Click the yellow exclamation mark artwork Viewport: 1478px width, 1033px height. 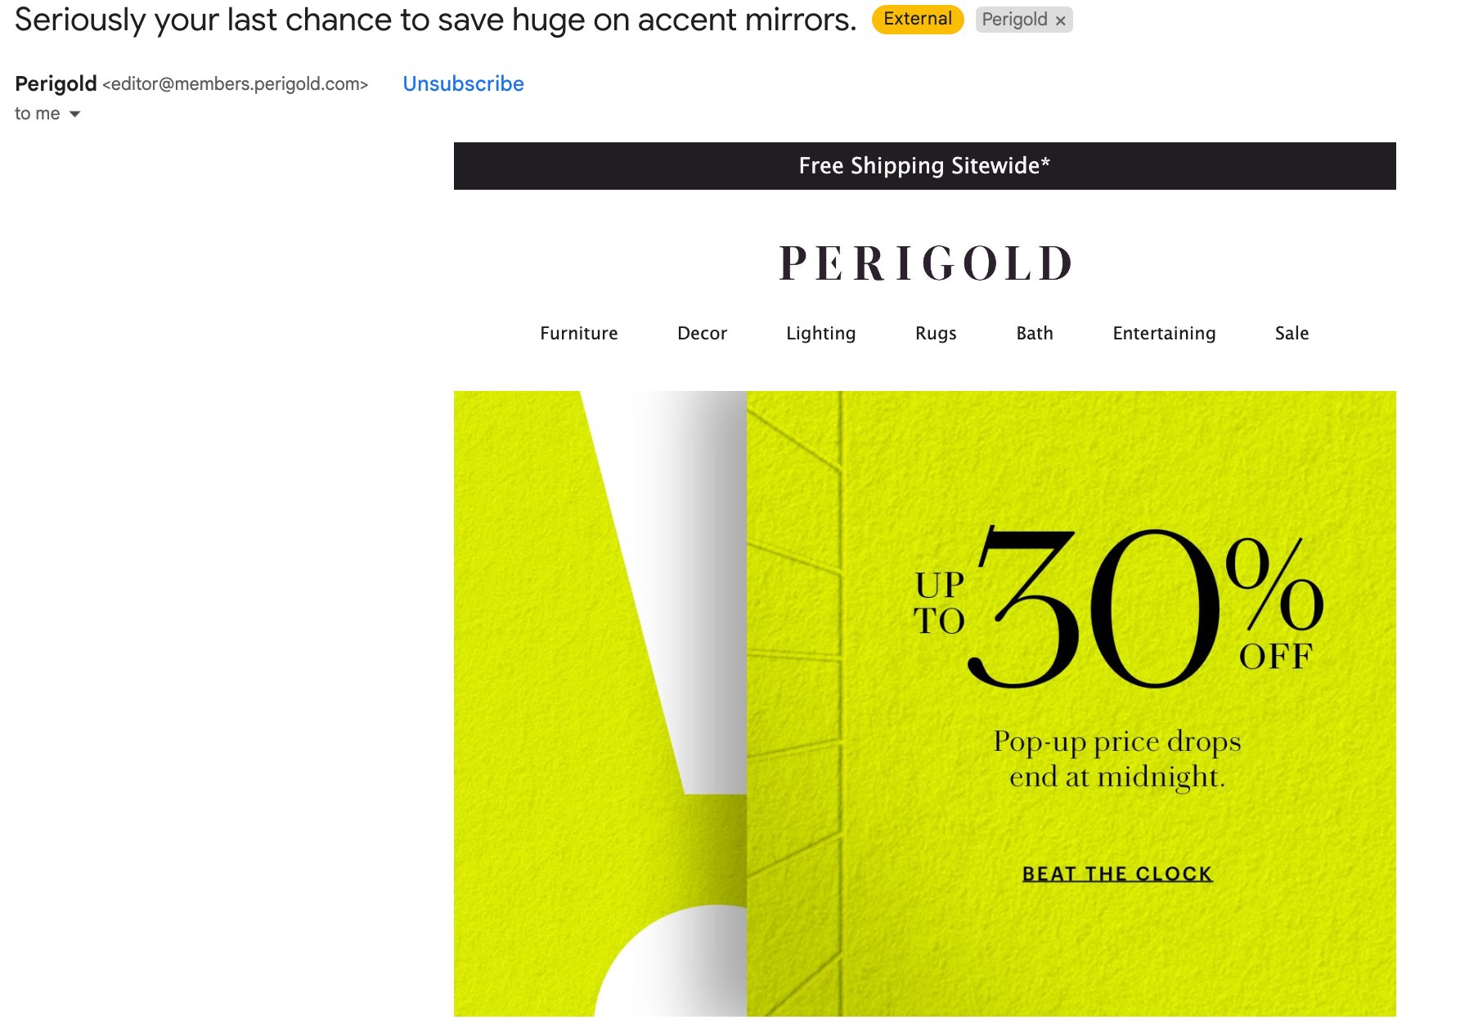(x=600, y=703)
